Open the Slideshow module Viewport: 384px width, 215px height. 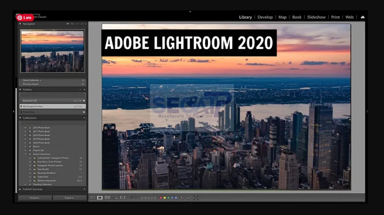[316, 17]
